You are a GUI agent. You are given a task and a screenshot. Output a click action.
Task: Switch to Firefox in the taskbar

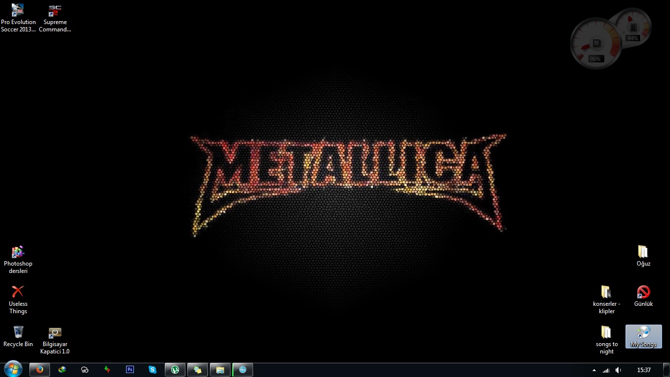pos(40,370)
